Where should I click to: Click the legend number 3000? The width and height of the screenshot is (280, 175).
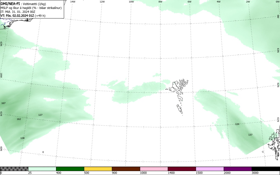point(255,173)
